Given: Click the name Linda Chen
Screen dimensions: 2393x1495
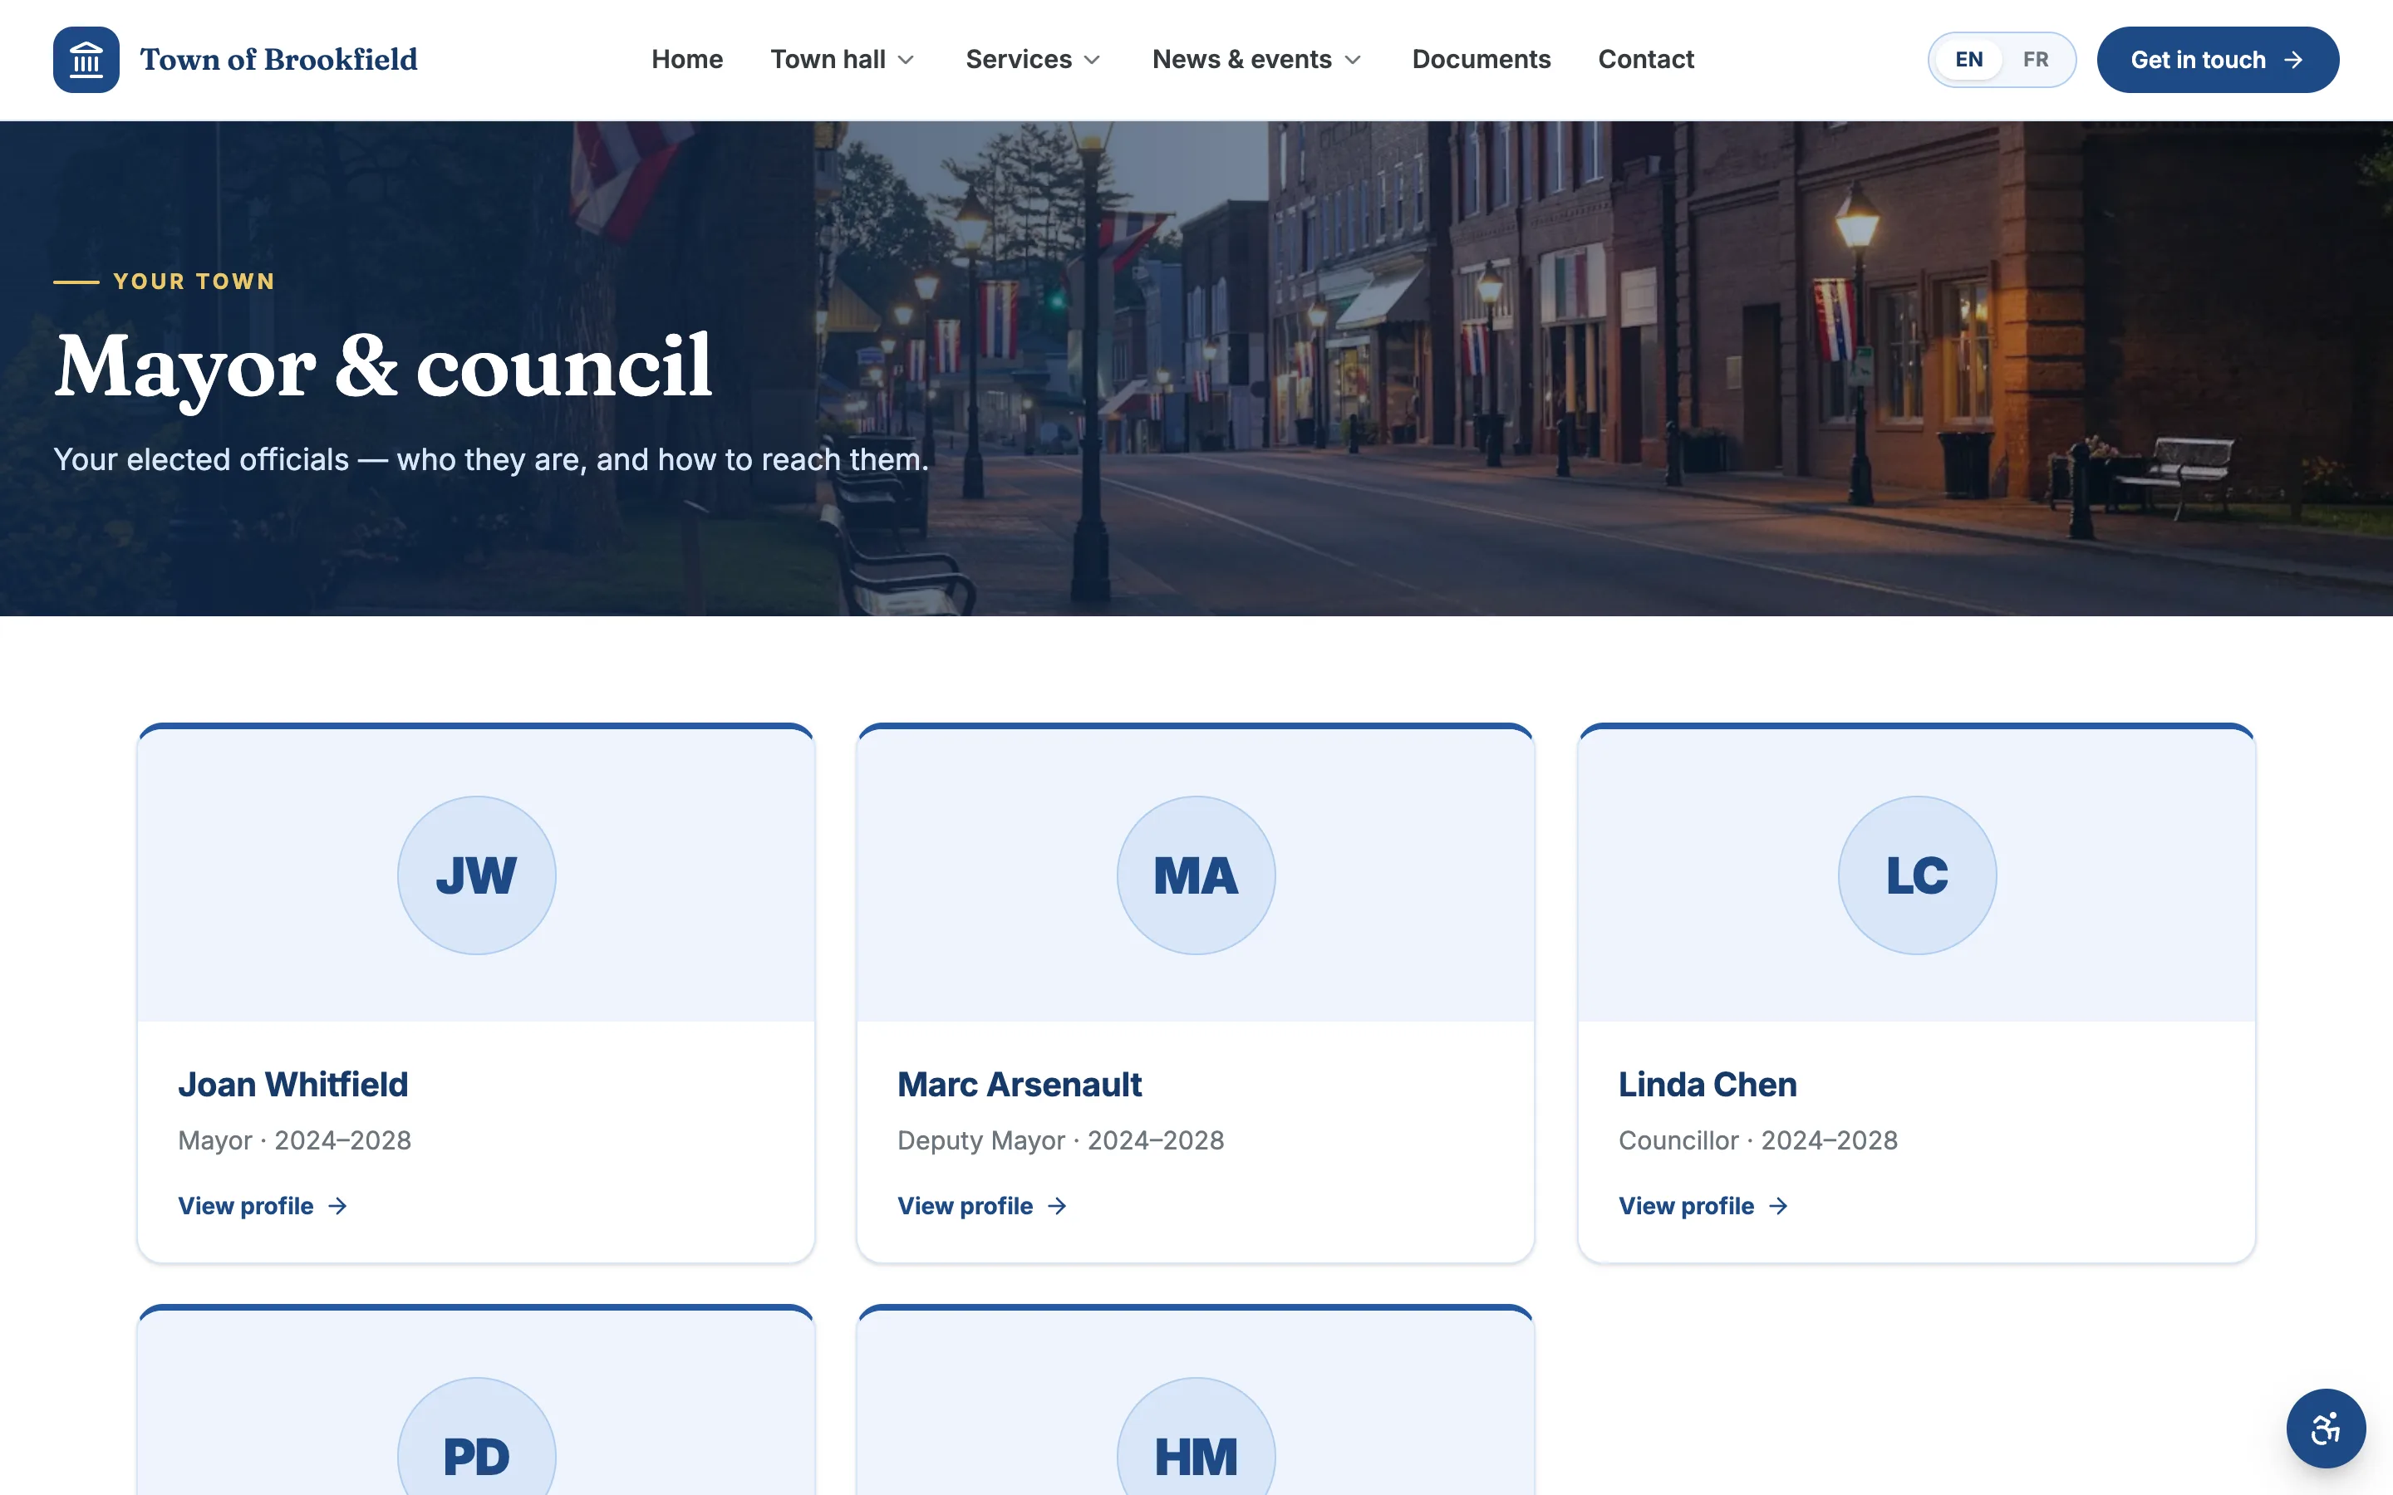Looking at the screenshot, I should [x=1707, y=1084].
